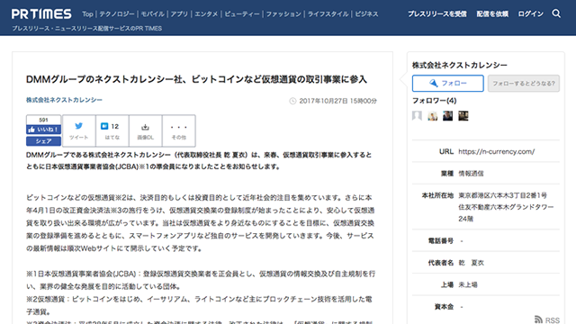Screen dimensions: 576x324
Task: Open the https://n-currency.com/ URL link
Action: (496, 151)
